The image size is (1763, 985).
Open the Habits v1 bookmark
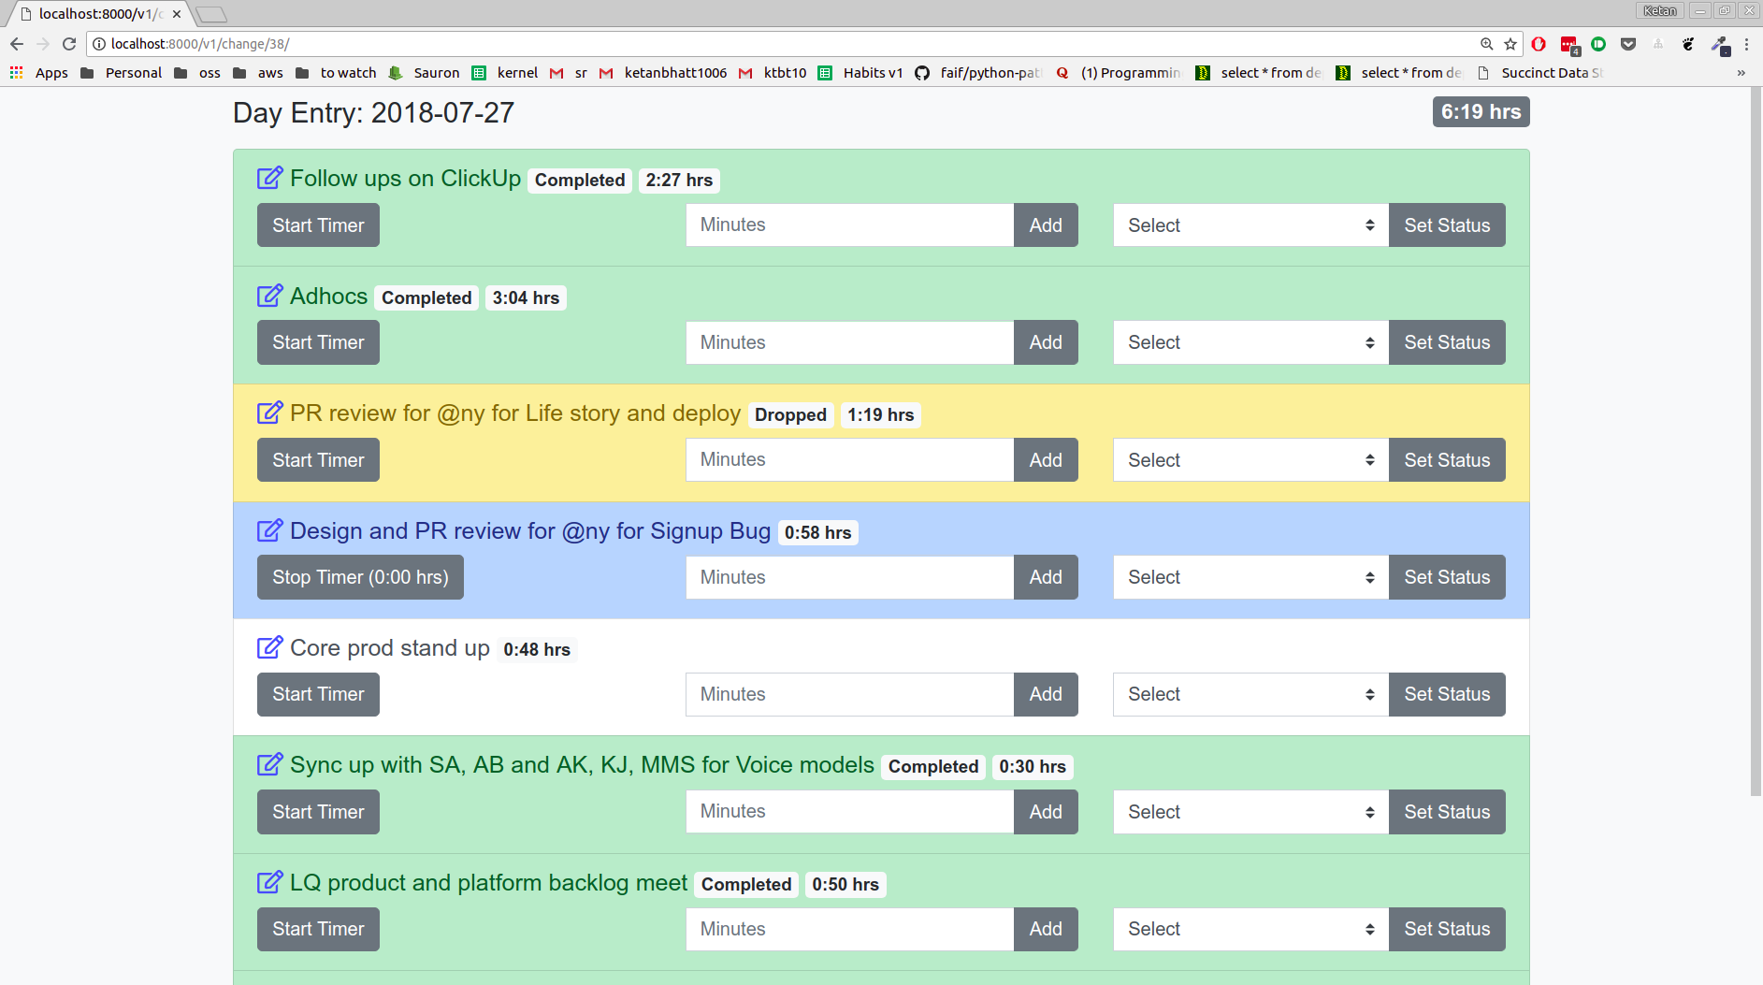click(861, 73)
